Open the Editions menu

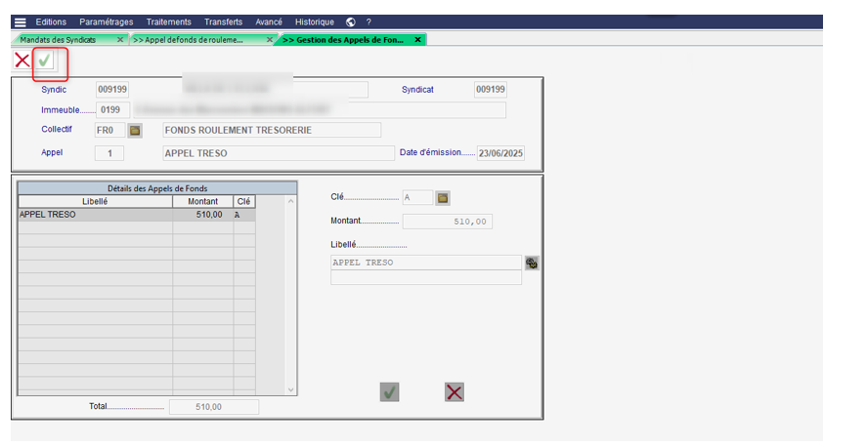coord(52,21)
